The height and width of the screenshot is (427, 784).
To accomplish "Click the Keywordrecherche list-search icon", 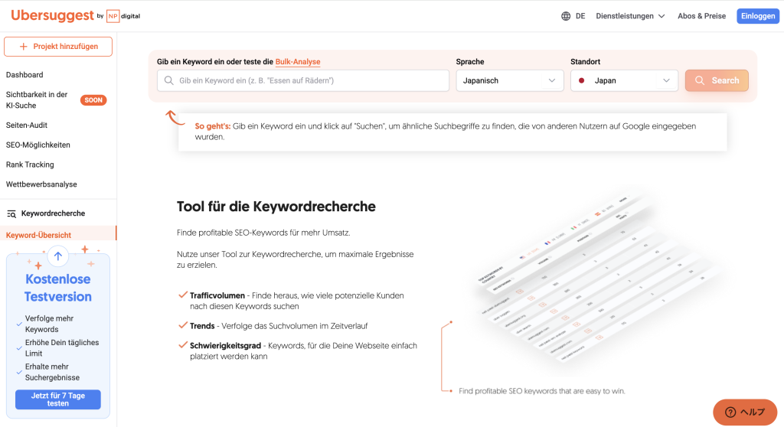I will (11, 213).
